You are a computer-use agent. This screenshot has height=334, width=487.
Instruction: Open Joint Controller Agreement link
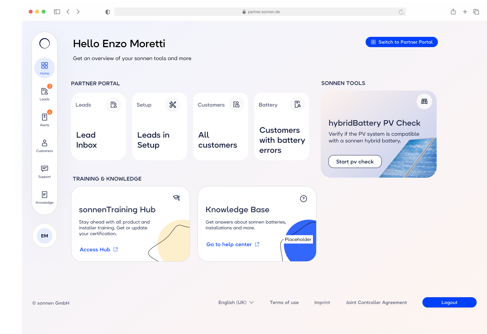376,302
